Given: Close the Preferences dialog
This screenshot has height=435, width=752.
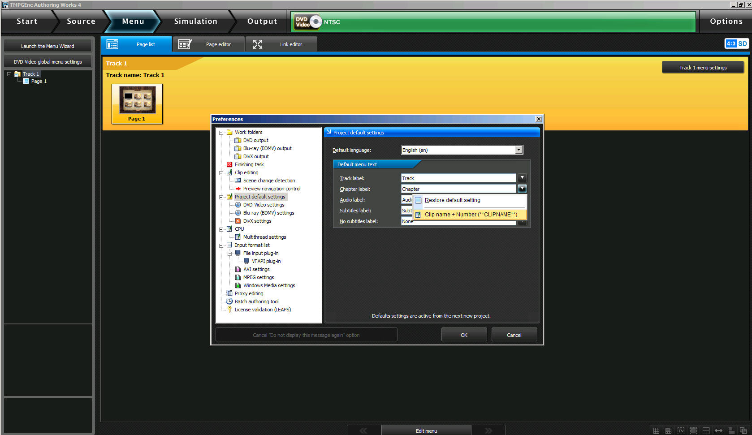Looking at the screenshot, I should click(539, 119).
